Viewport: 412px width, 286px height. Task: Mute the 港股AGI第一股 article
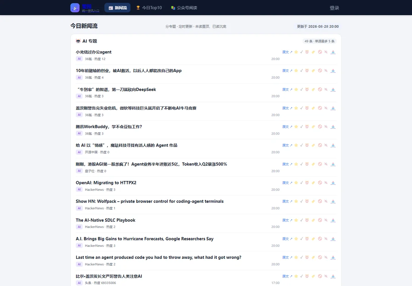pos(326,164)
